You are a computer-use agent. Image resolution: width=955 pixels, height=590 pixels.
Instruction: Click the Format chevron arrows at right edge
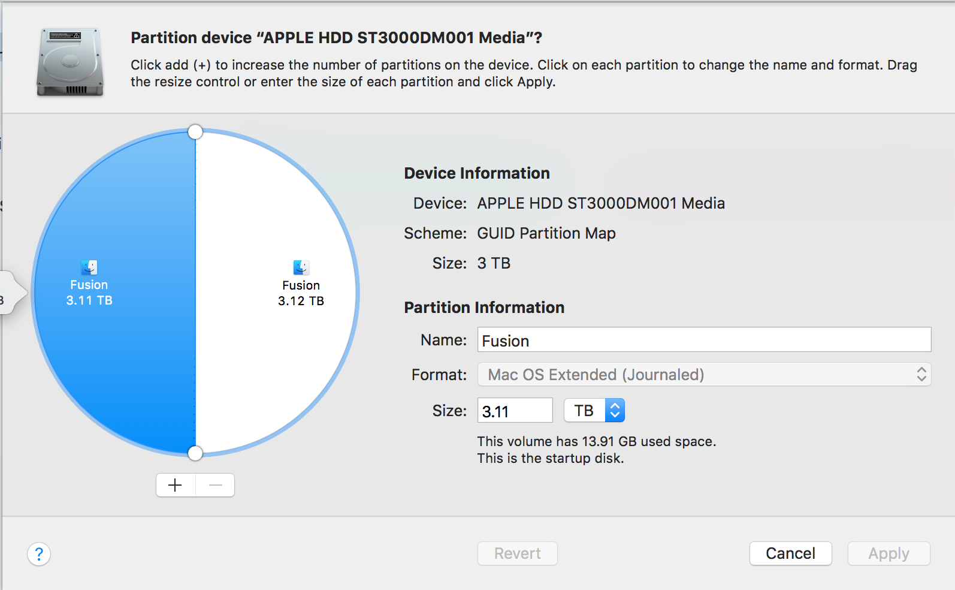(x=921, y=375)
